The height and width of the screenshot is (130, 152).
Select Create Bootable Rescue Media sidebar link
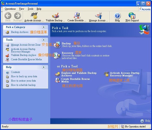click(26, 59)
